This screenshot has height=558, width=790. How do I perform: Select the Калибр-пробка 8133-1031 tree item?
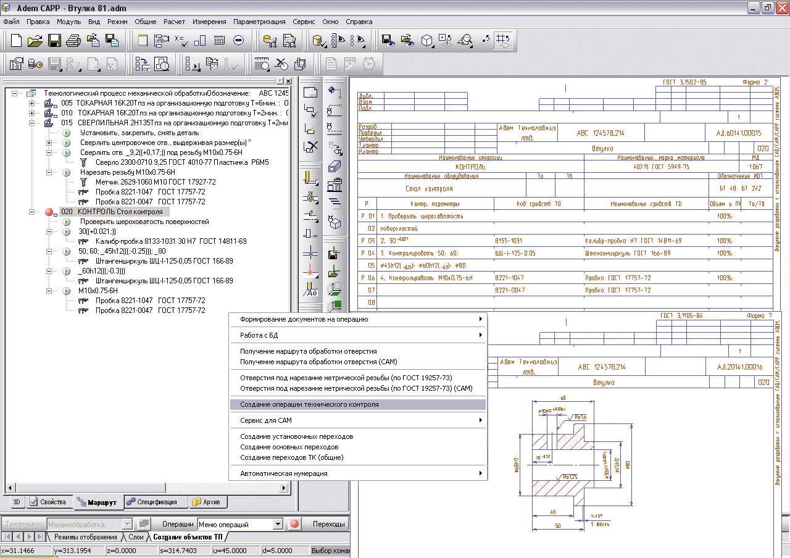(171, 241)
